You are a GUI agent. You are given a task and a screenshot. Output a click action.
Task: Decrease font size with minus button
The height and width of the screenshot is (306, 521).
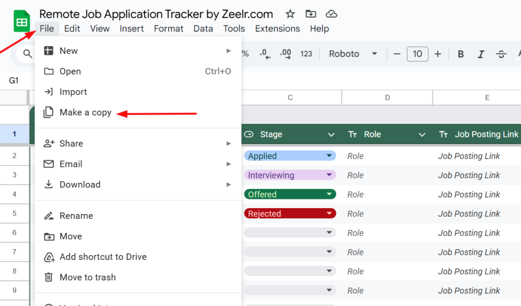coord(397,54)
